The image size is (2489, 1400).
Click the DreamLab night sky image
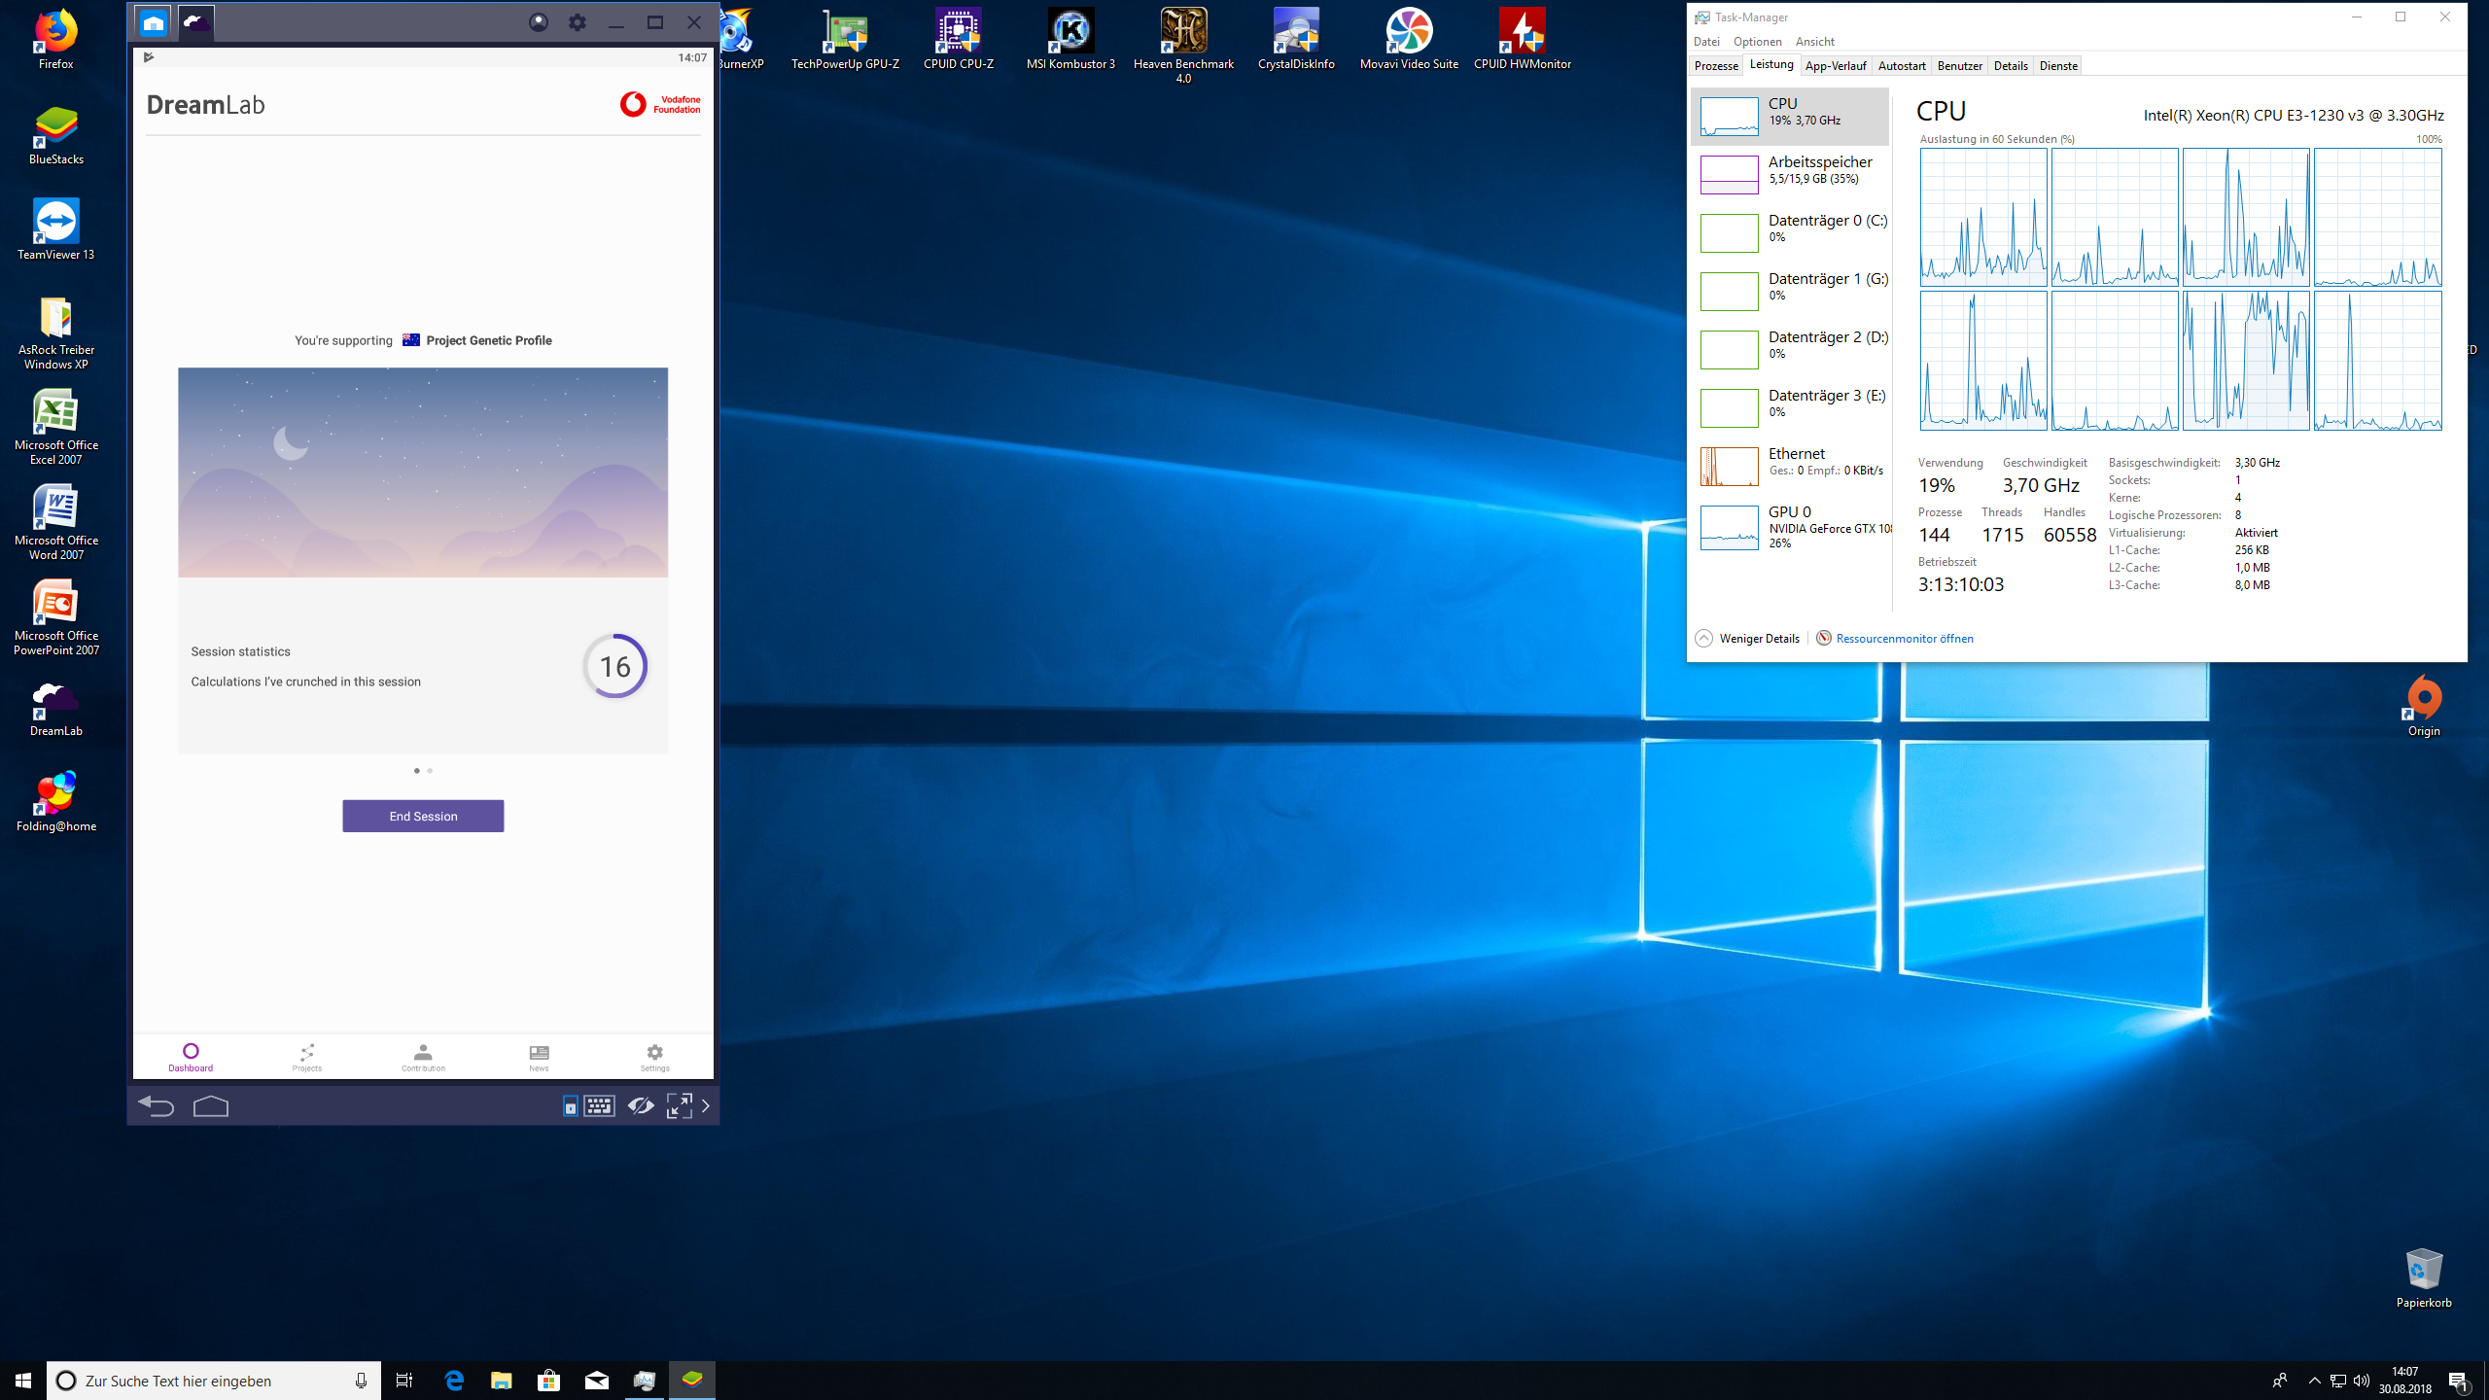point(423,472)
